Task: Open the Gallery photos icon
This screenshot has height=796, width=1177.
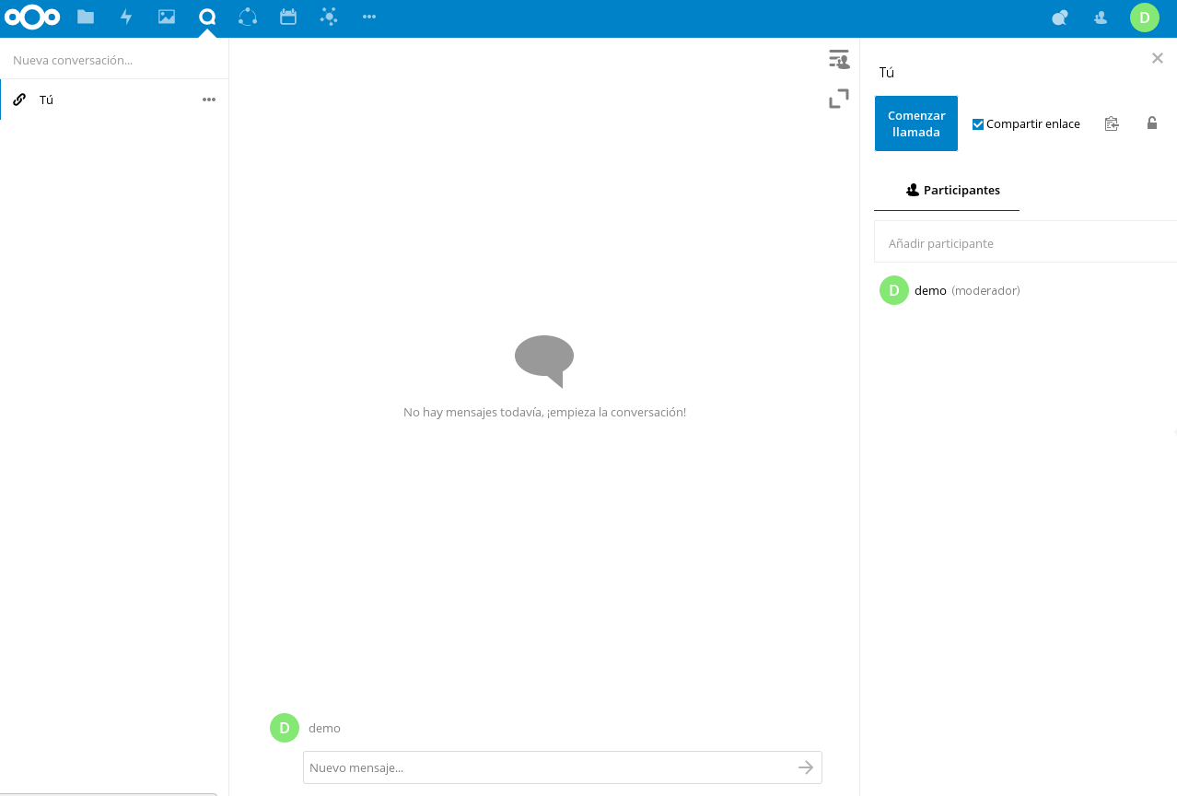Action: pos(167,17)
